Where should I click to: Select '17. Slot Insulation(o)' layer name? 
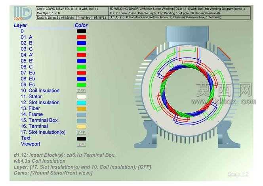pyautogui.click(x=43, y=132)
